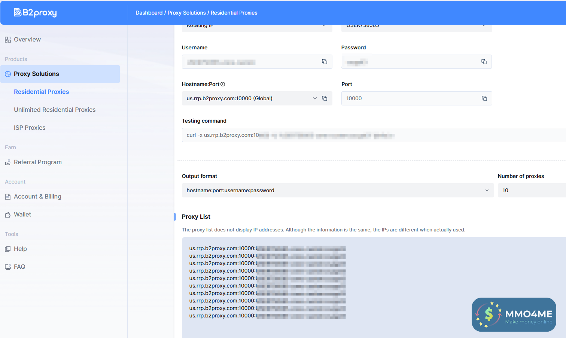Click the Proxy Solutions globe icon
Image resolution: width=566 pixels, height=338 pixels.
tap(8, 74)
